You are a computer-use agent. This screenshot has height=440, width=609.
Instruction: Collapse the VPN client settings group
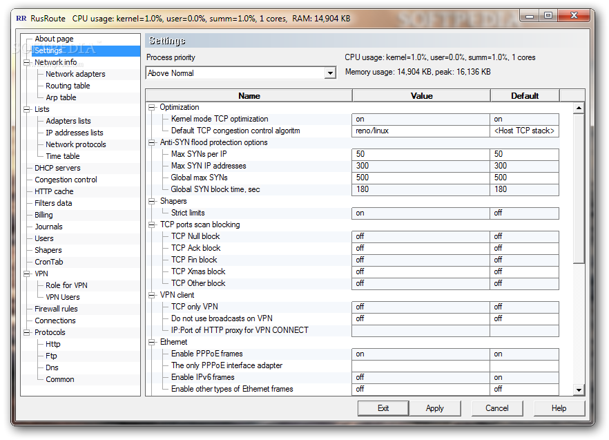[x=152, y=295]
